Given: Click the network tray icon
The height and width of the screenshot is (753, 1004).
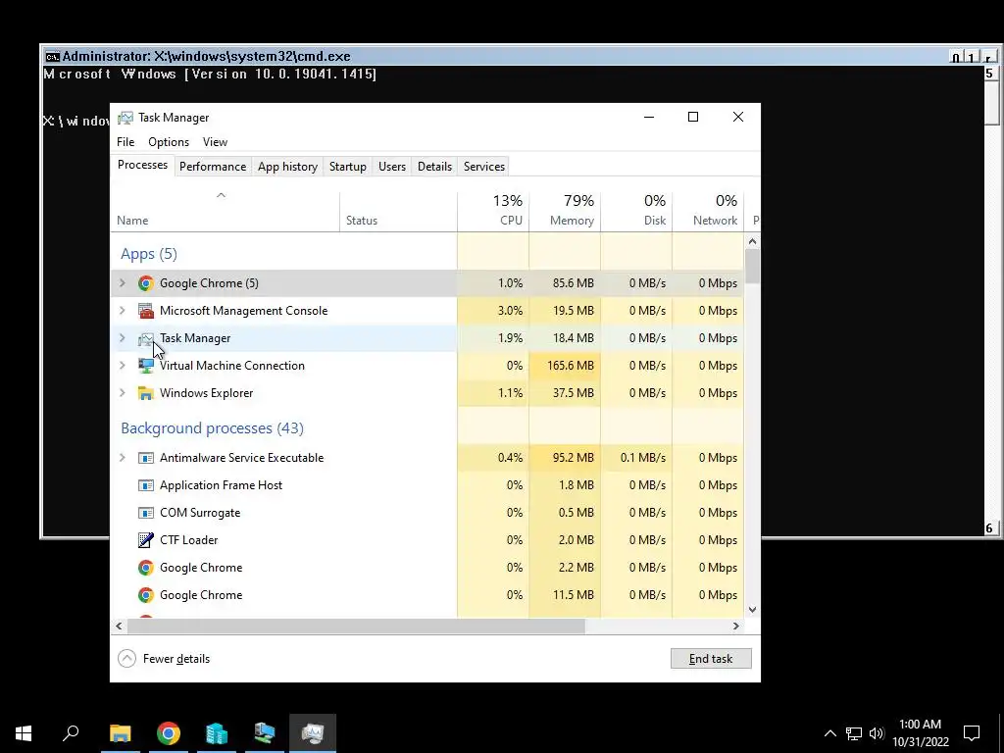Looking at the screenshot, I should coord(854,733).
